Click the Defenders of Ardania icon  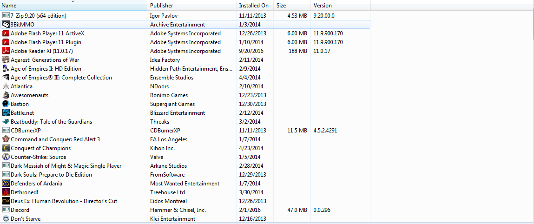click(6, 184)
